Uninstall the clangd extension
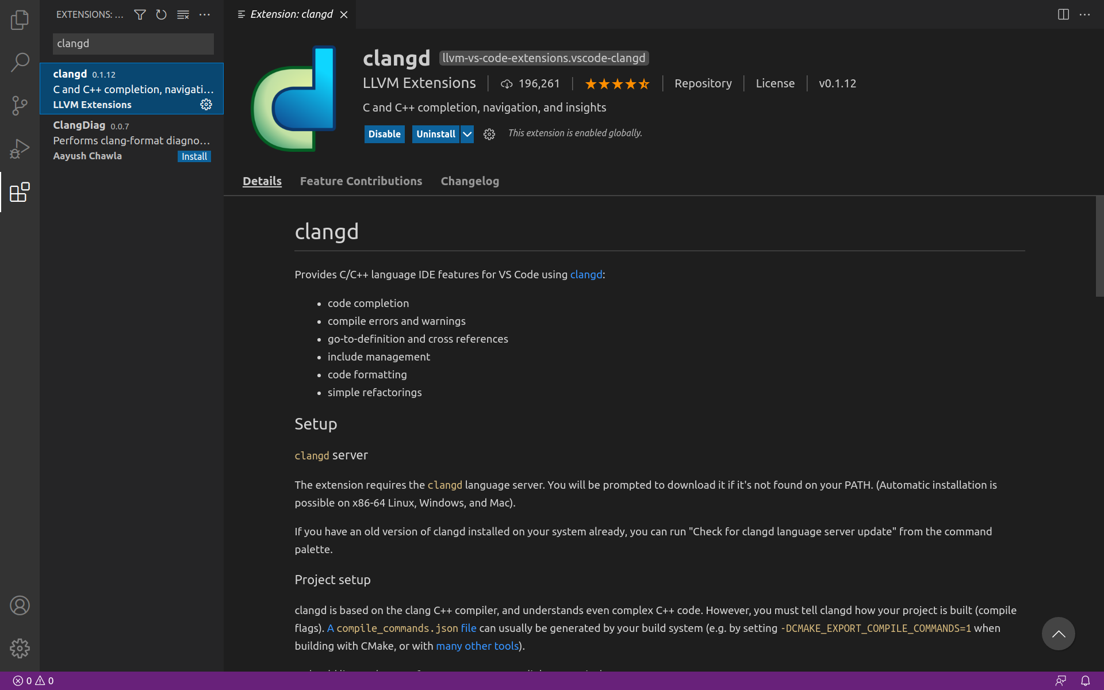Image resolution: width=1104 pixels, height=690 pixels. [436, 134]
